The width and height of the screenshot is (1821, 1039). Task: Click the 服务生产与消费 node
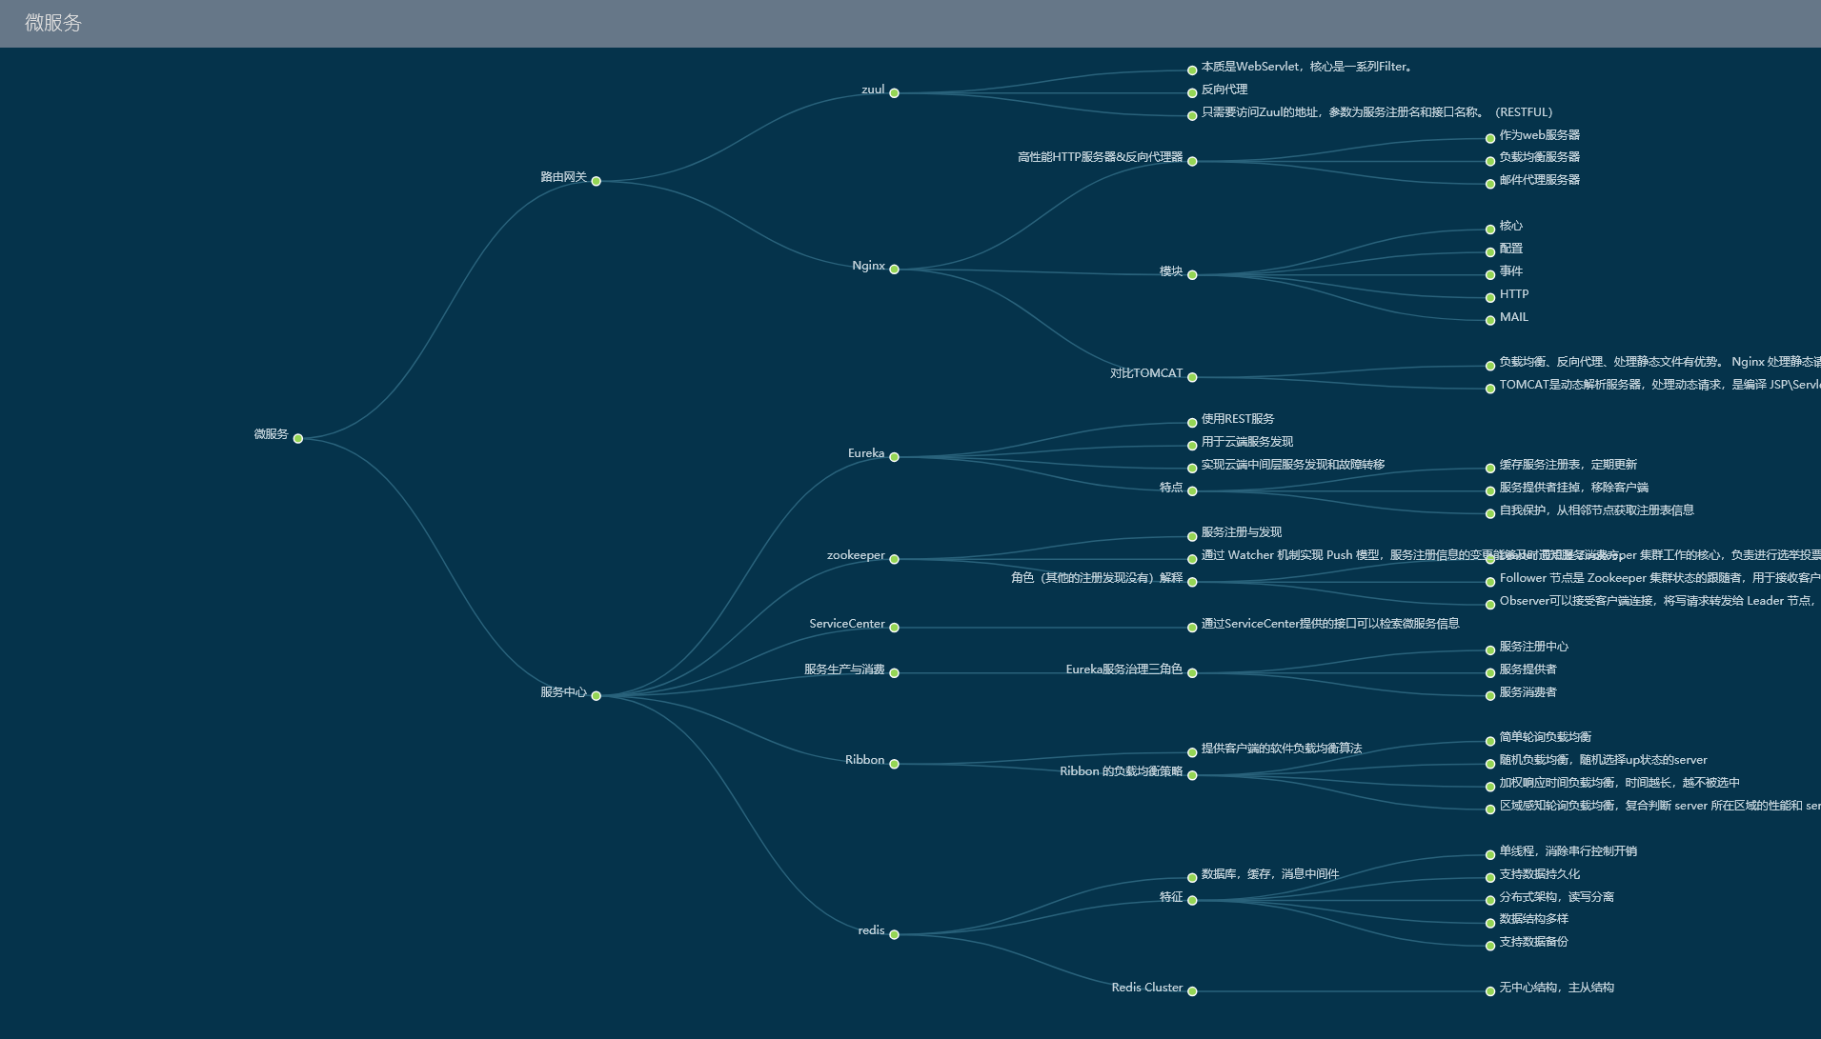(x=894, y=672)
